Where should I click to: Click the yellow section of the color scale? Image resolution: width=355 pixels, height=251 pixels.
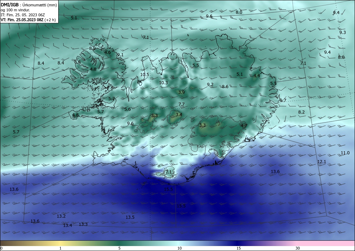tap(60, 243)
